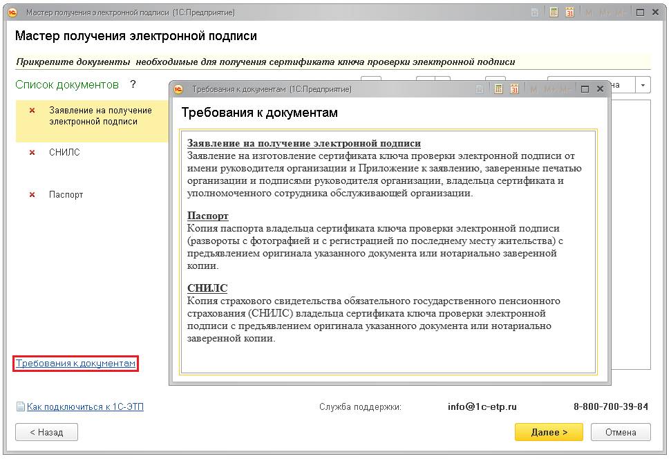The image size is (671, 459).
Task: Click the Требования к документам heading inside the dialog
Action: pos(259,113)
